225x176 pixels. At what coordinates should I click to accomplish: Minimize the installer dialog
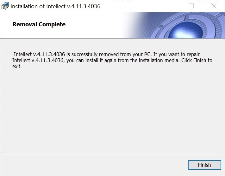click(169, 6)
